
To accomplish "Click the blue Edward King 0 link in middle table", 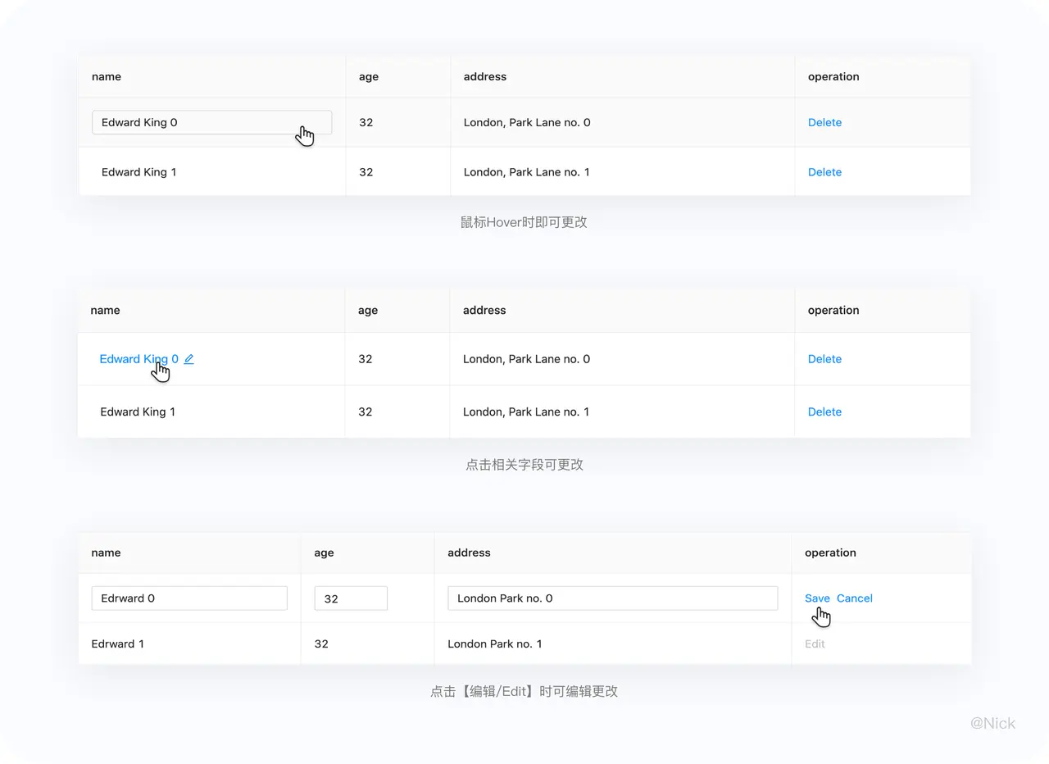I will (139, 359).
